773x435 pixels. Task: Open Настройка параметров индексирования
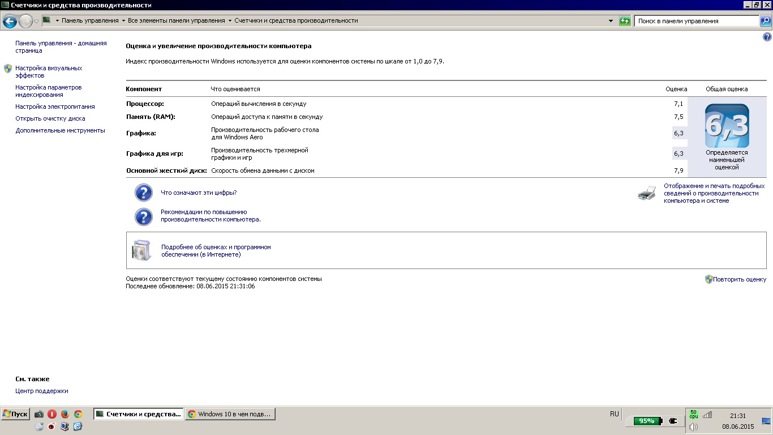pyautogui.click(x=48, y=91)
